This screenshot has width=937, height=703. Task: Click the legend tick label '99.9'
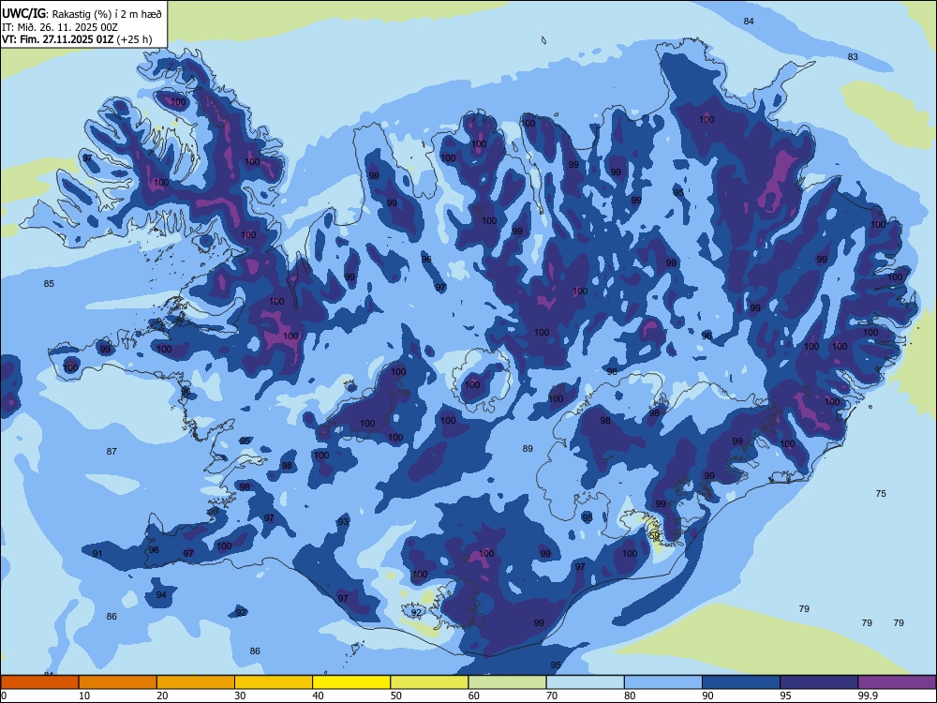point(868,696)
